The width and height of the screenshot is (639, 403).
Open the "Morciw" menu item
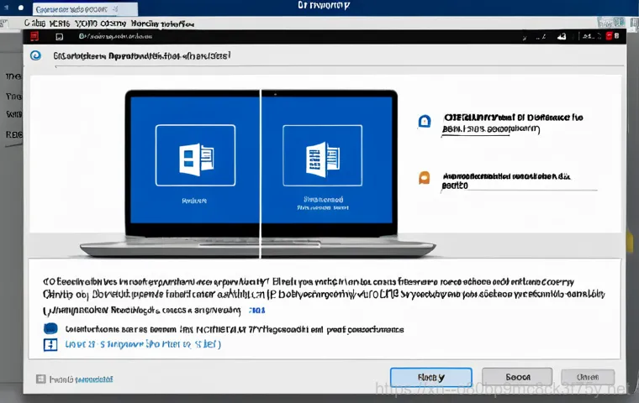[x=145, y=24]
